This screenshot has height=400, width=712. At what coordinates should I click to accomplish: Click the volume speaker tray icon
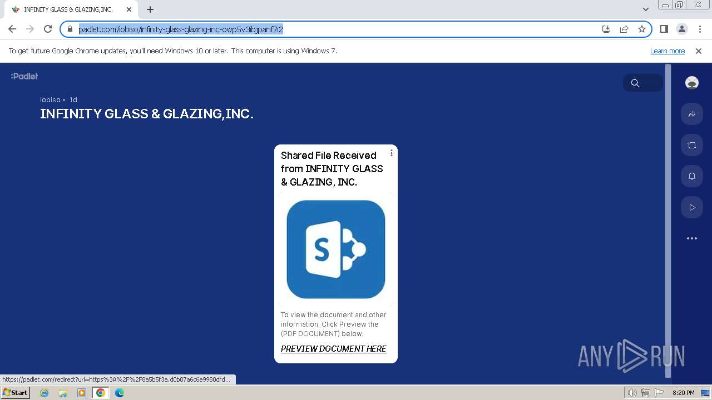632,393
